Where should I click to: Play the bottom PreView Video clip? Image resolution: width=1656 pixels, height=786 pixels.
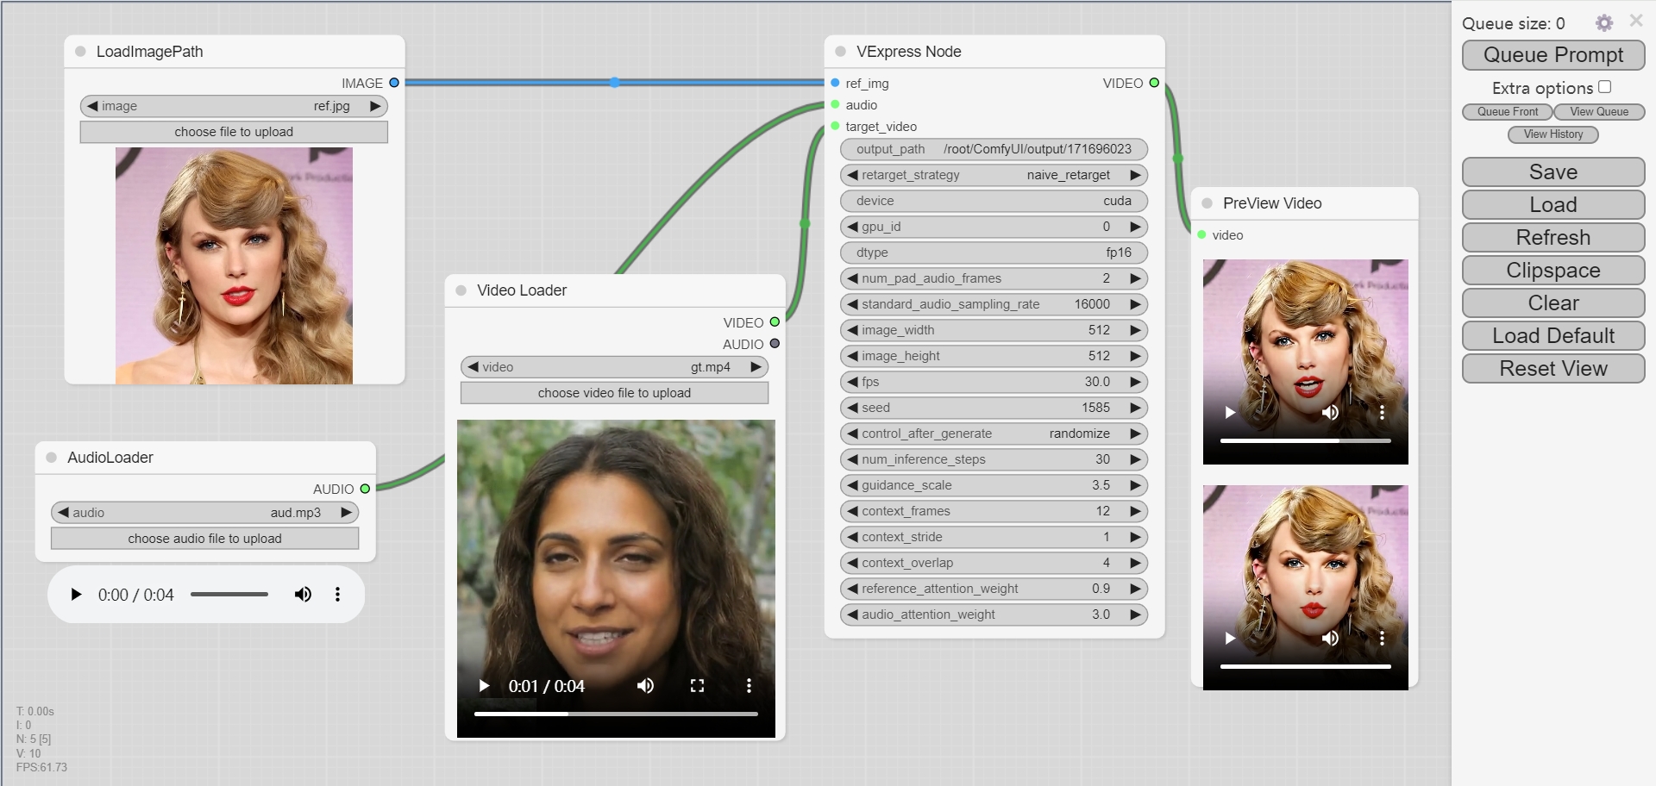pos(1230,639)
